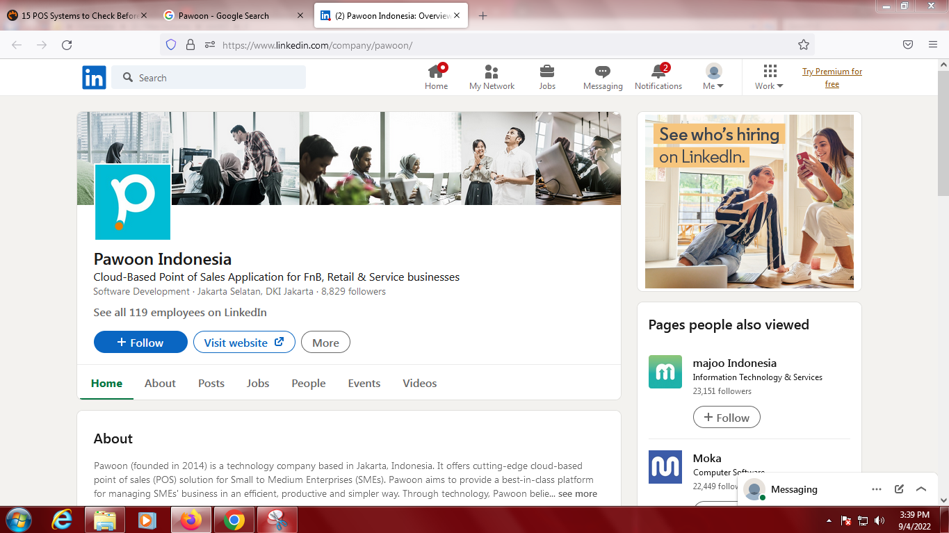Switch to 15 POS Systems tab
The image size is (949, 533).
coord(76,15)
